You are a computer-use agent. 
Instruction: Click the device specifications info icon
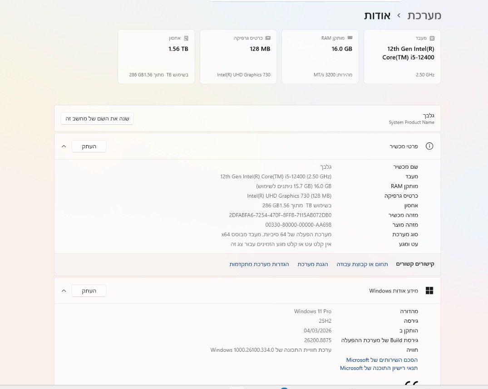(x=429, y=146)
